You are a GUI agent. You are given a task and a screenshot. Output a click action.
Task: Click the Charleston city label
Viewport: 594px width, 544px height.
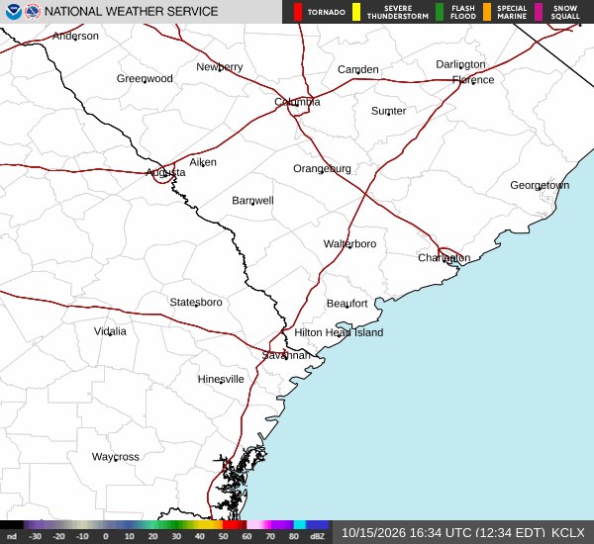[444, 258]
